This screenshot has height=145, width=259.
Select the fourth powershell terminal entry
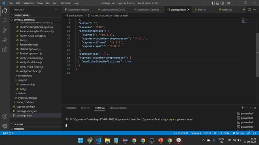coord(245,127)
